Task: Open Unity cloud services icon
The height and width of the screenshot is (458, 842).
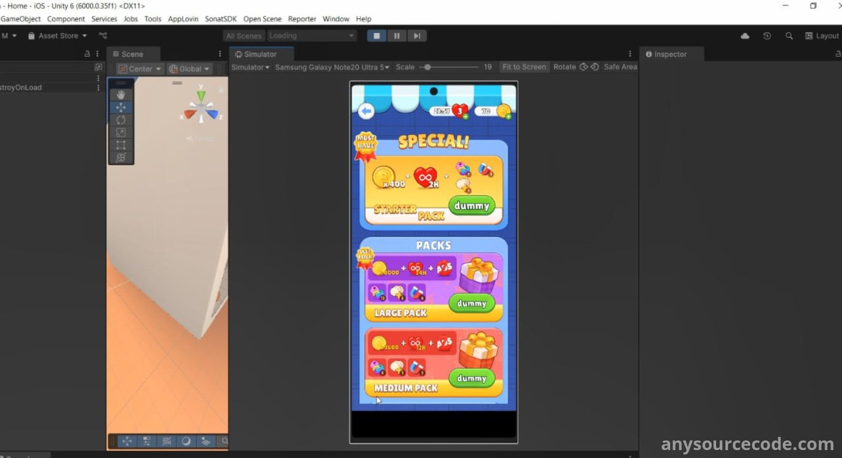Action: pos(745,36)
